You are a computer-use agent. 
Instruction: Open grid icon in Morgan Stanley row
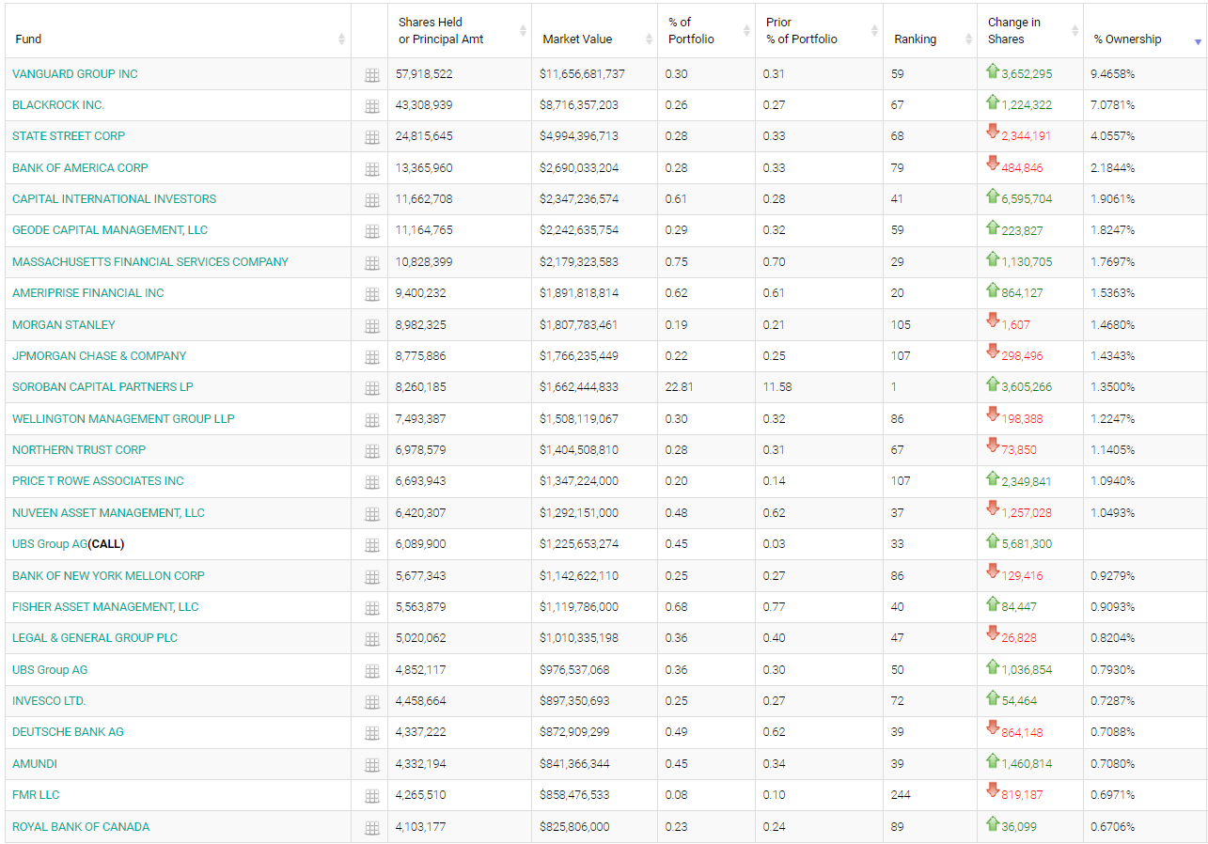pos(371,326)
